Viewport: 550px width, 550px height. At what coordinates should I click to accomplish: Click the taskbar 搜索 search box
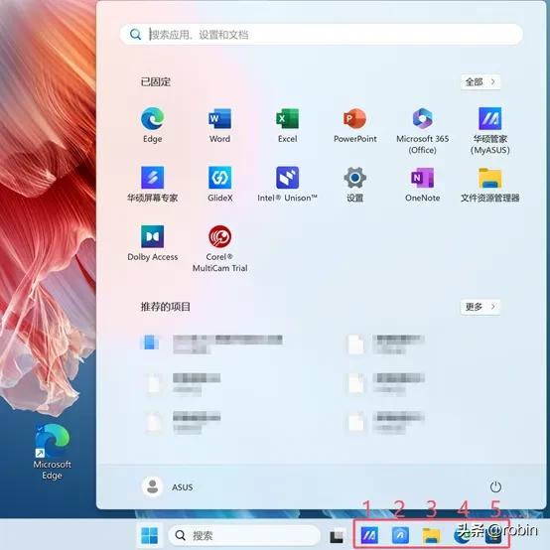click(x=244, y=536)
